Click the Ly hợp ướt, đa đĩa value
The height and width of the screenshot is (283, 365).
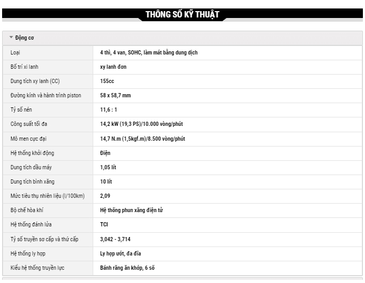pyautogui.click(x=121, y=253)
